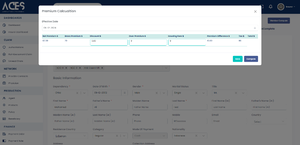Click the Provider Contracts document icon
Viewport: 300px width, 145px height.
[4, 76]
